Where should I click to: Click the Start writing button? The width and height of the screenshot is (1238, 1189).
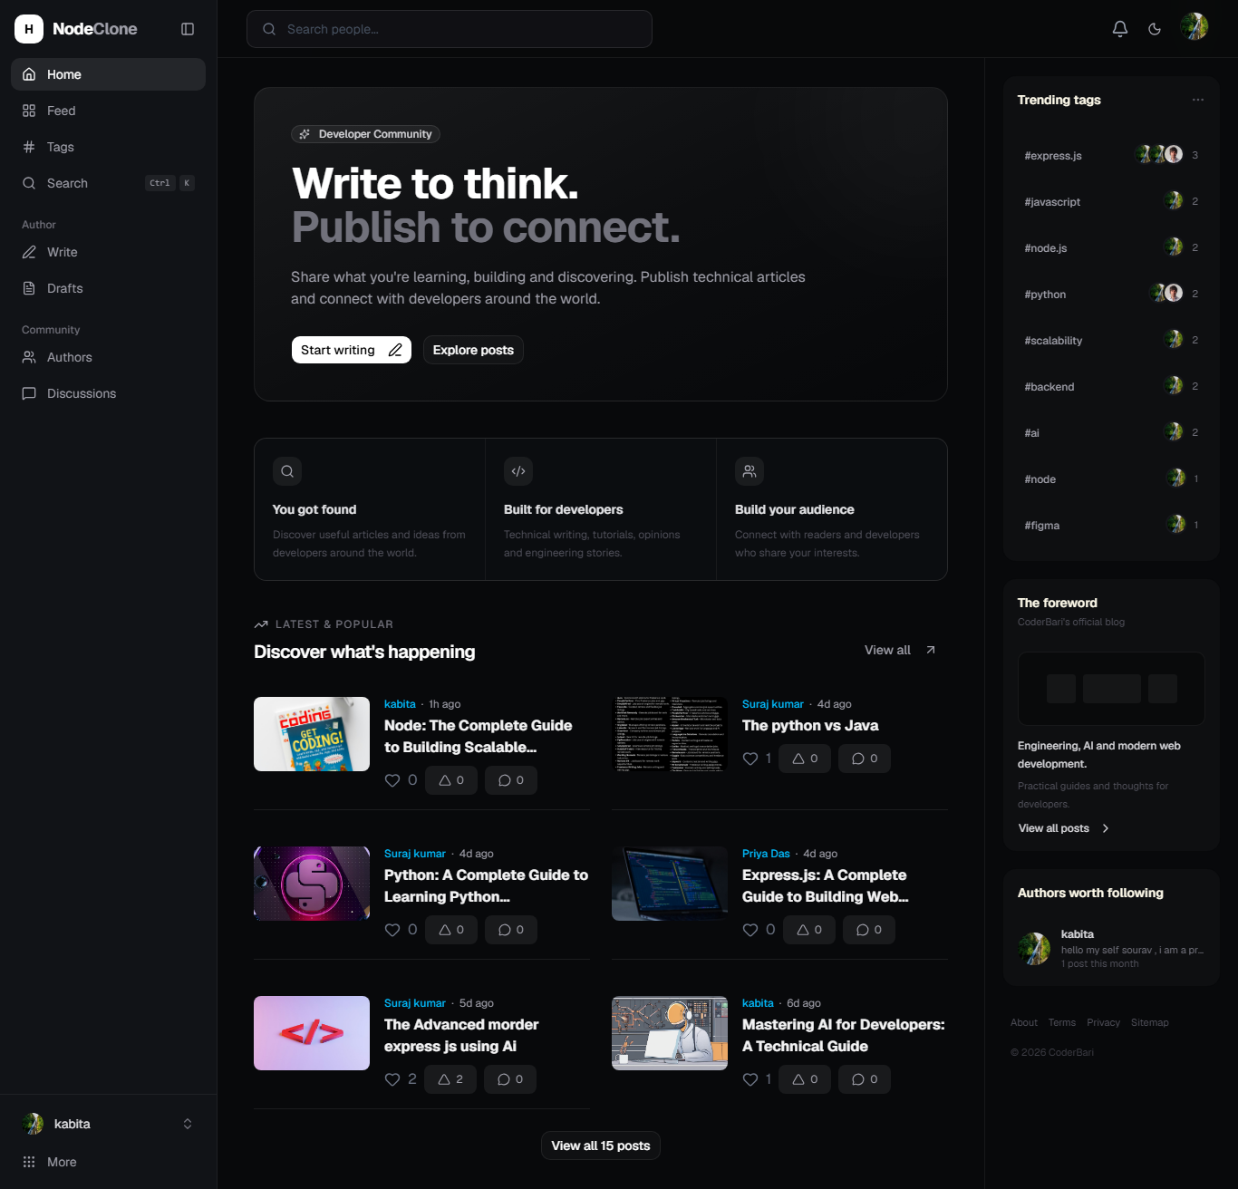tap(352, 350)
